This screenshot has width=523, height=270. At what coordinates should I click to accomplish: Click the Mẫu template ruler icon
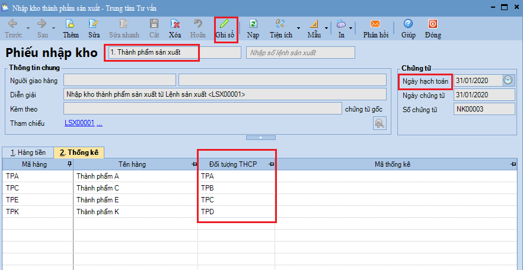click(314, 24)
